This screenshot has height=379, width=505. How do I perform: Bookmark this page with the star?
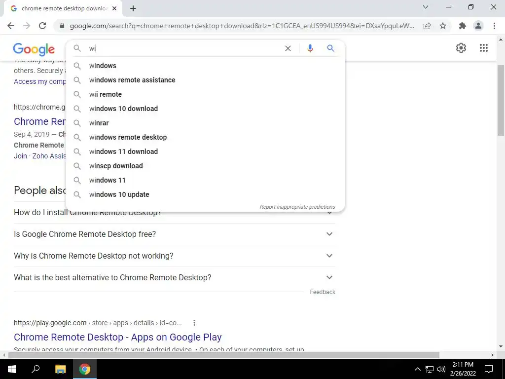tap(443, 26)
